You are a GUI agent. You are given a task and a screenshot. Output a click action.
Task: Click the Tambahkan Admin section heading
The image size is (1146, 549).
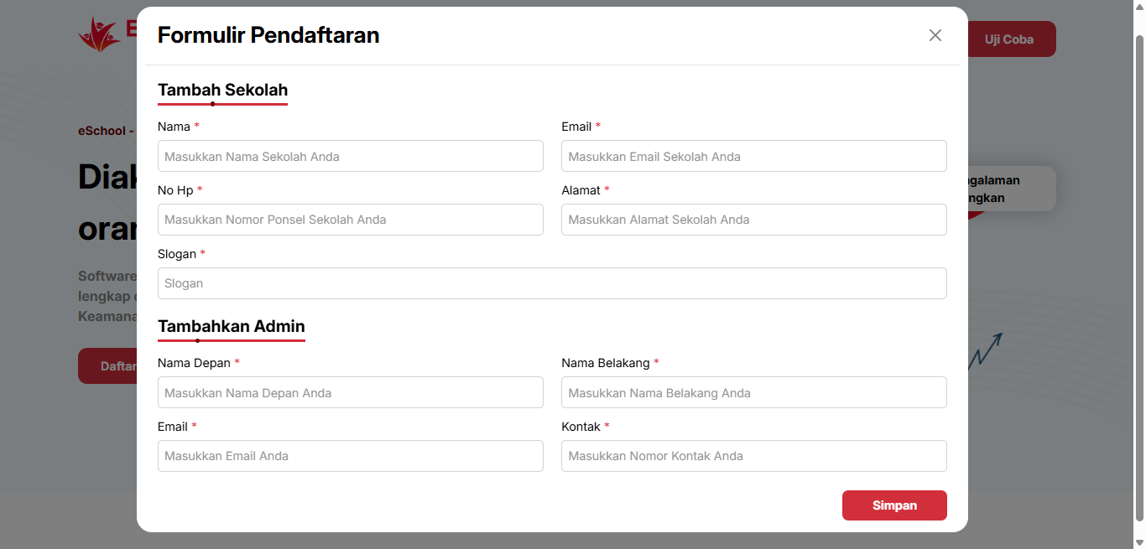pyautogui.click(x=231, y=326)
